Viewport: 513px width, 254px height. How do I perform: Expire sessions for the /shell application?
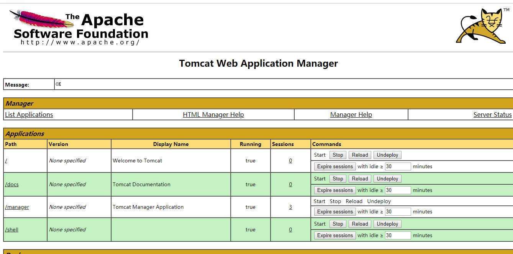[x=335, y=236]
